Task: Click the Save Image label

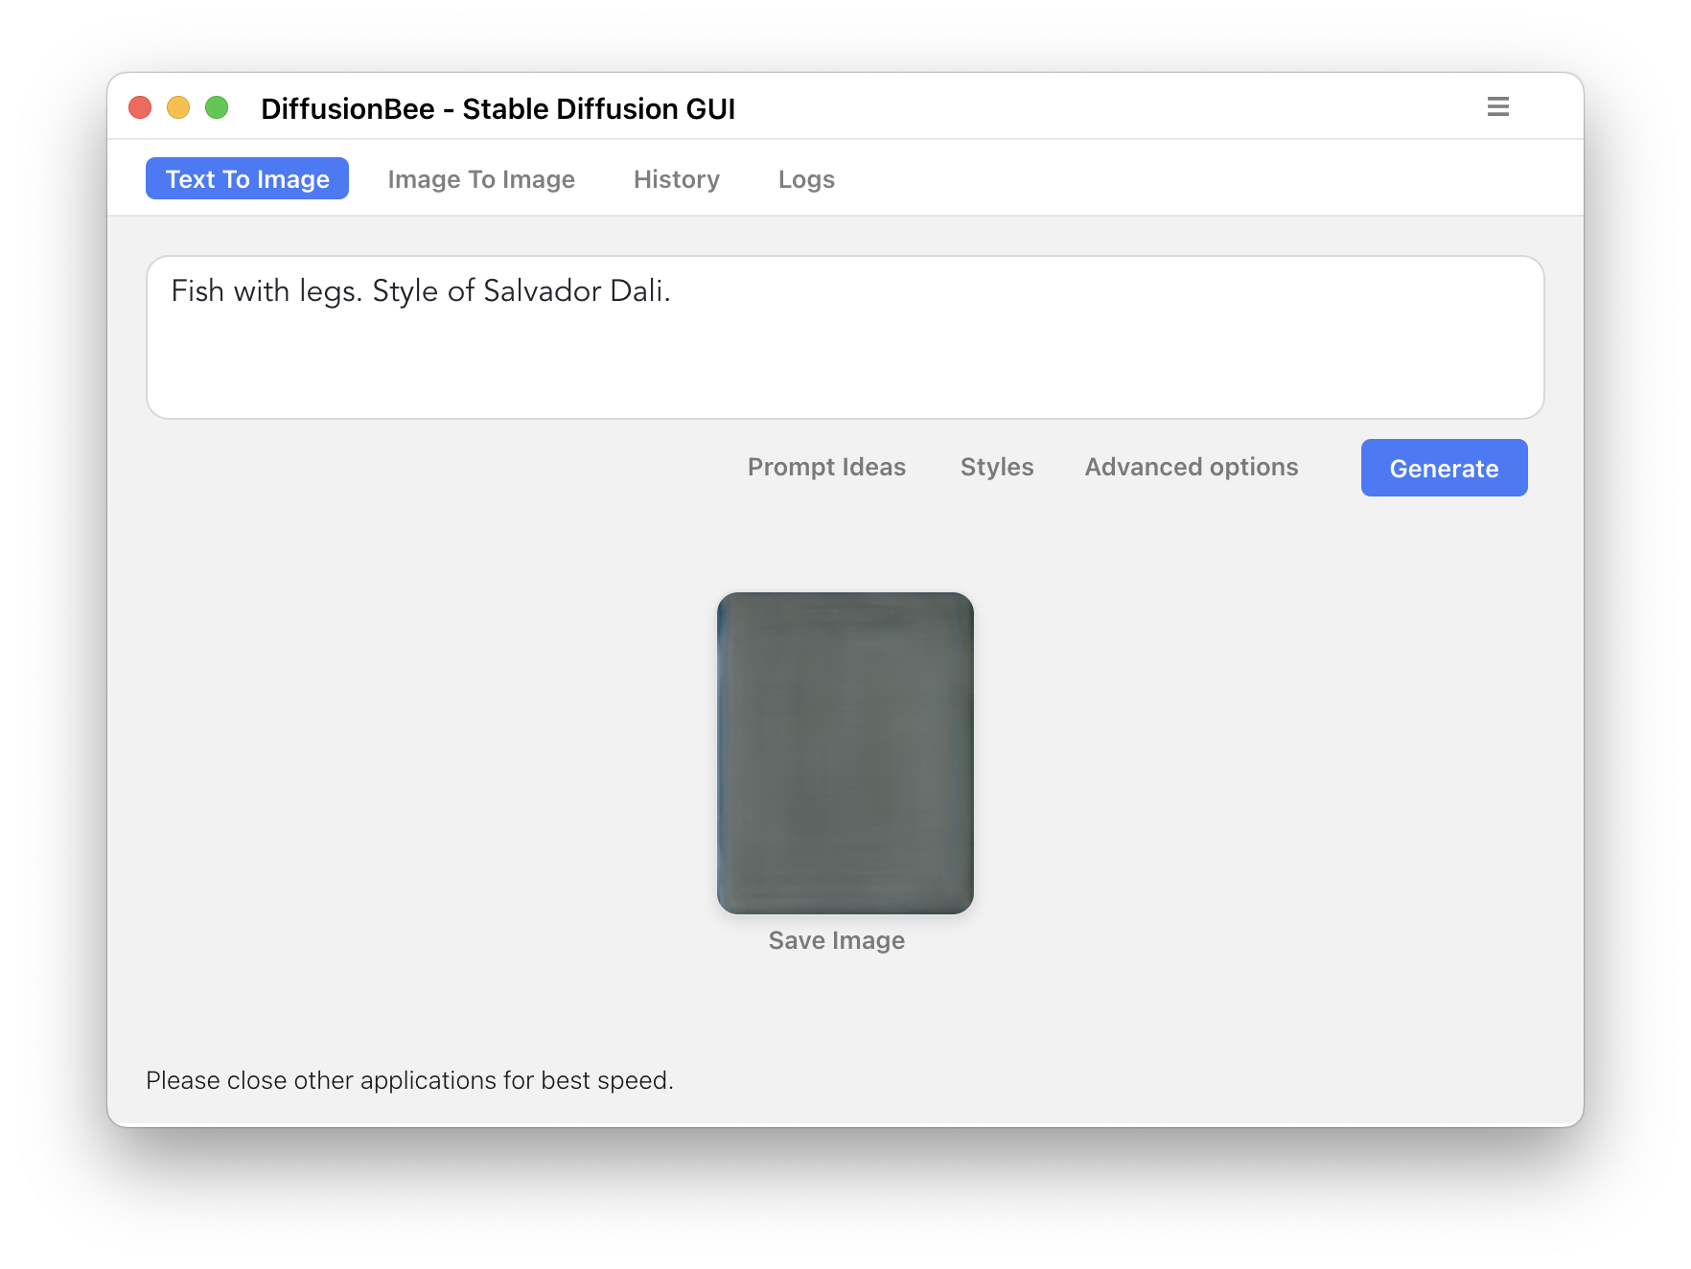Action: tap(836, 940)
